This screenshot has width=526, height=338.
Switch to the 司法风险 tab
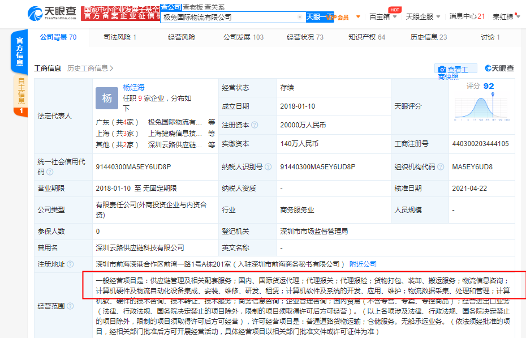120,37
